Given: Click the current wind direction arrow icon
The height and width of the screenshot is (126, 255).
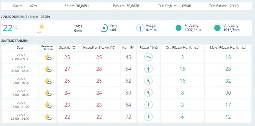Looking at the screenshot, I should 140,28.
